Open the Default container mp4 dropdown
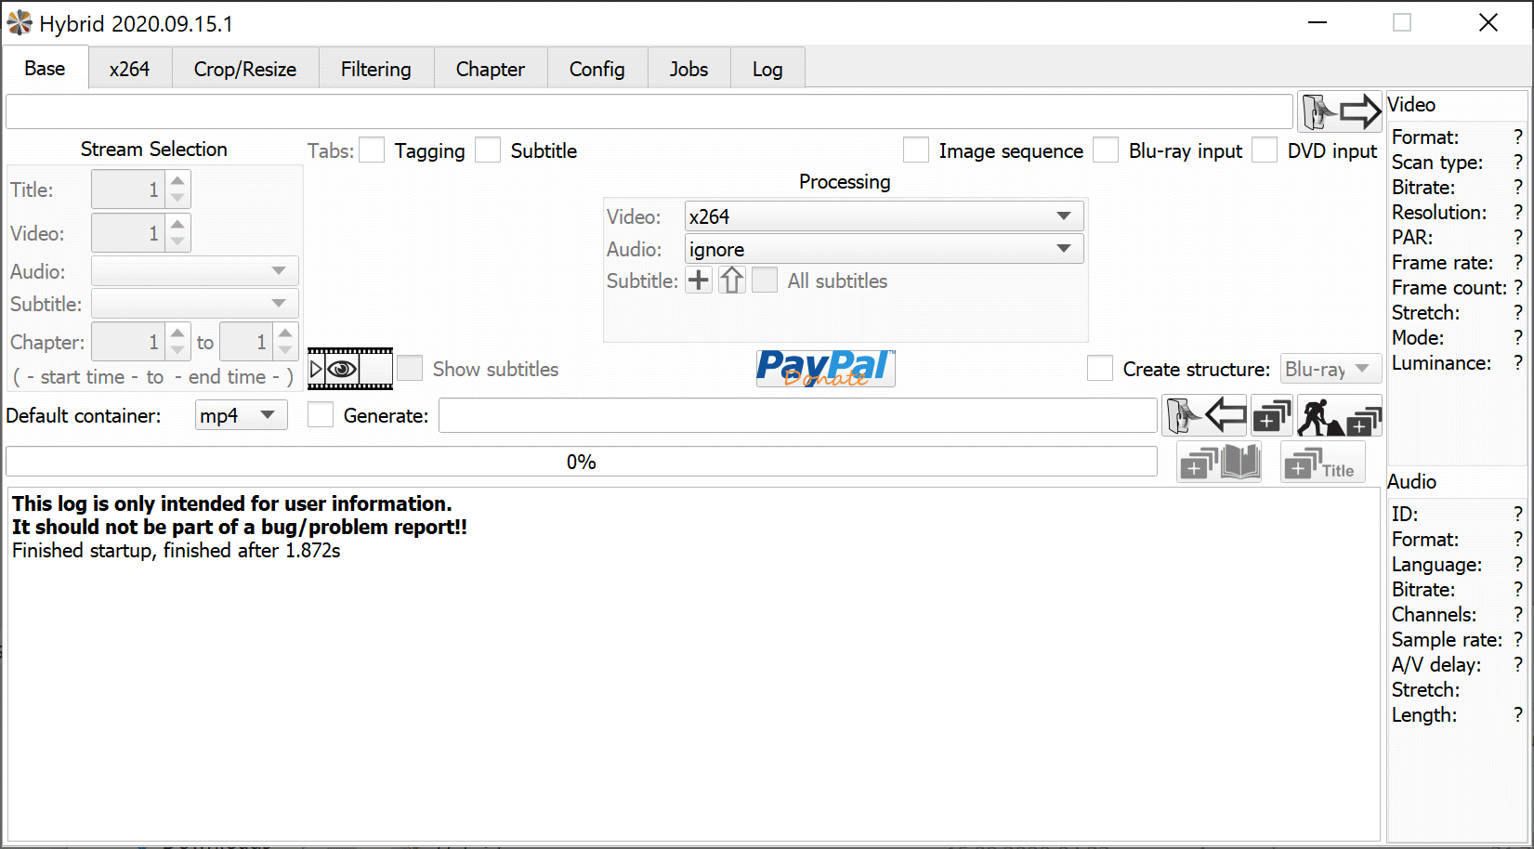The width and height of the screenshot is (1534, 849). (240, 415)
